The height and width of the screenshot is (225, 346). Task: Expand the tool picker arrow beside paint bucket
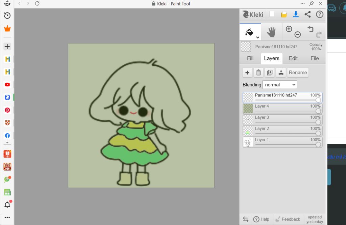pyautogui.click(x=257, y=37)
